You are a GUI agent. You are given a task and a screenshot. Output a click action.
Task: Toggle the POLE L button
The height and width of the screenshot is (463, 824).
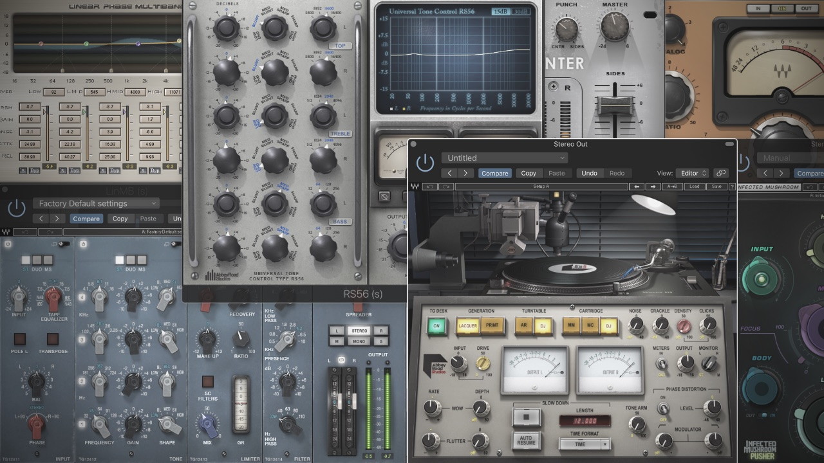click(x=20, y=339)
